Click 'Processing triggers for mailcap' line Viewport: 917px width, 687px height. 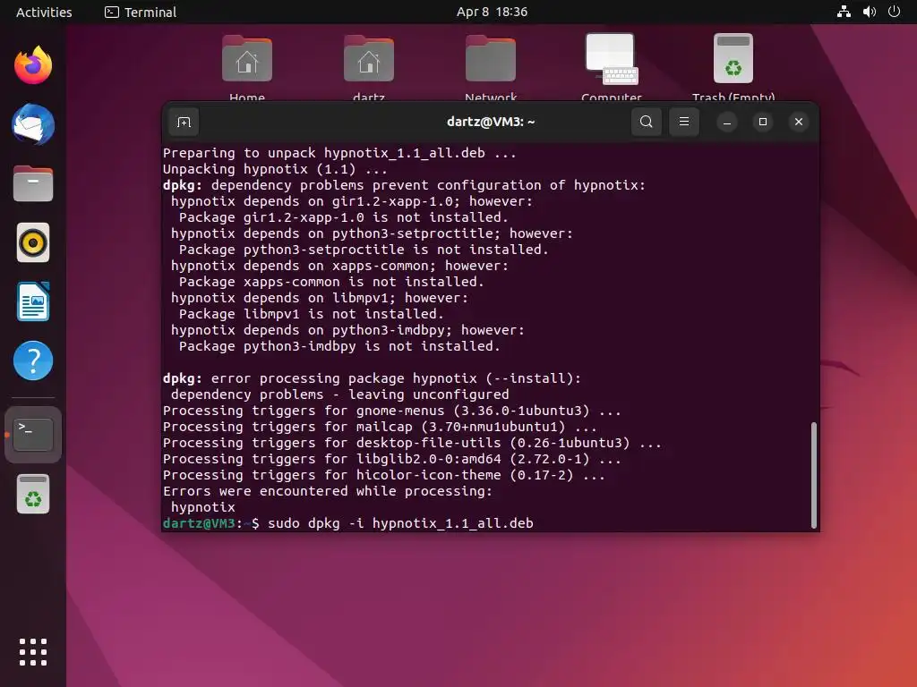[380, 427]
